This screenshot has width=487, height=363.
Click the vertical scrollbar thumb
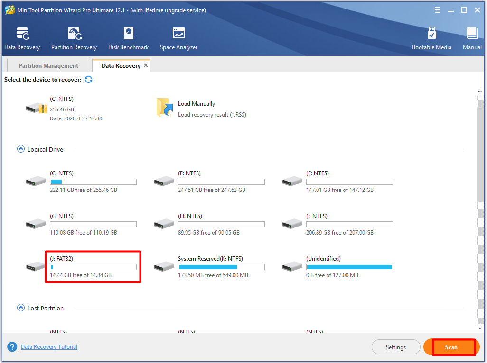click(x=480, y=154)
